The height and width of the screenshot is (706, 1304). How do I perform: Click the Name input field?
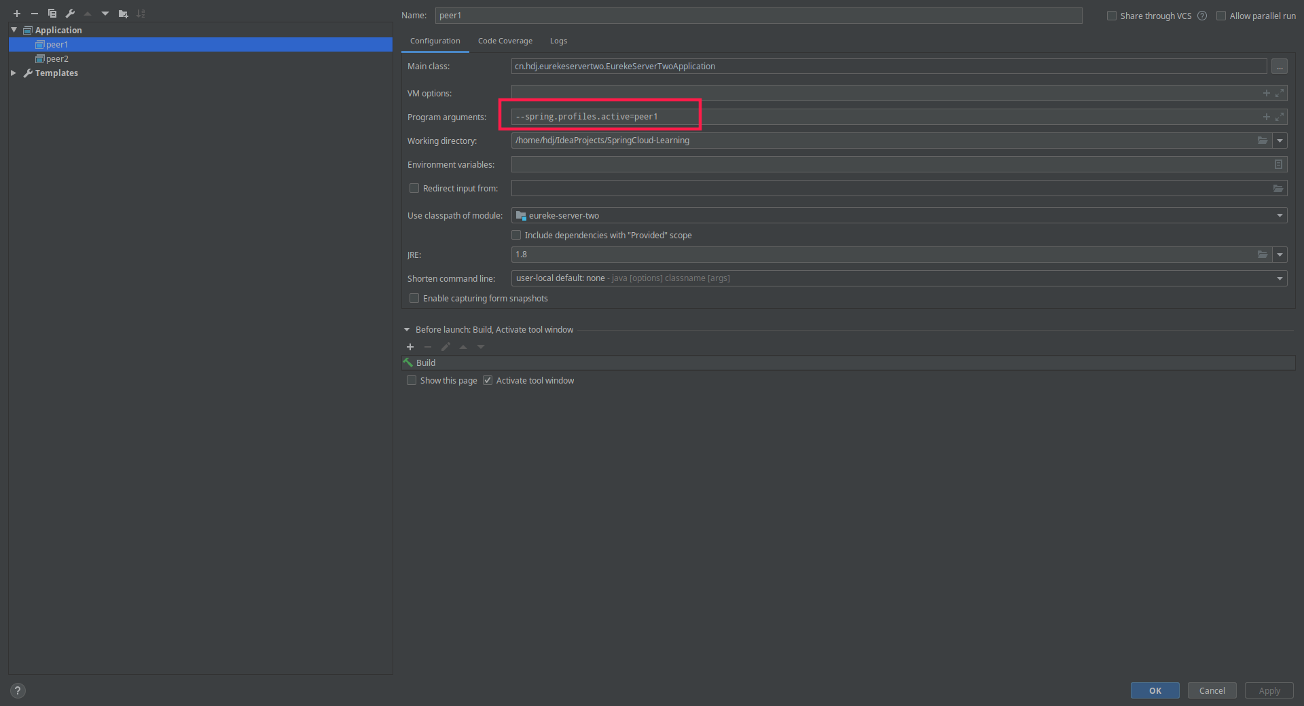(759, 16)
